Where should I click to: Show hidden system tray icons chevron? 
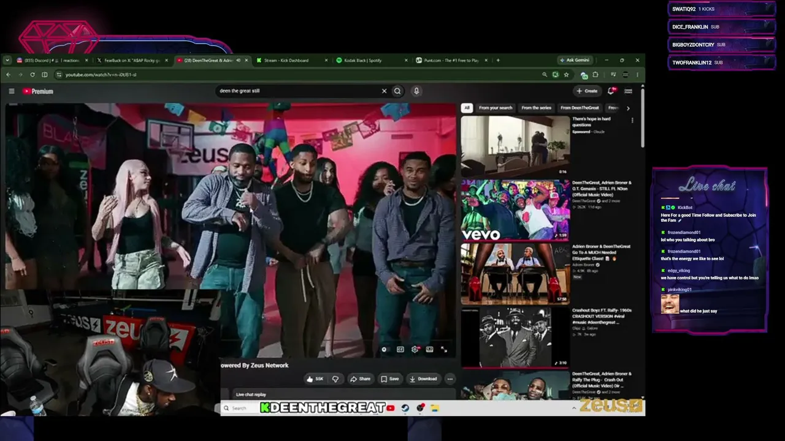pyautogui.click(x=574, y=408)
